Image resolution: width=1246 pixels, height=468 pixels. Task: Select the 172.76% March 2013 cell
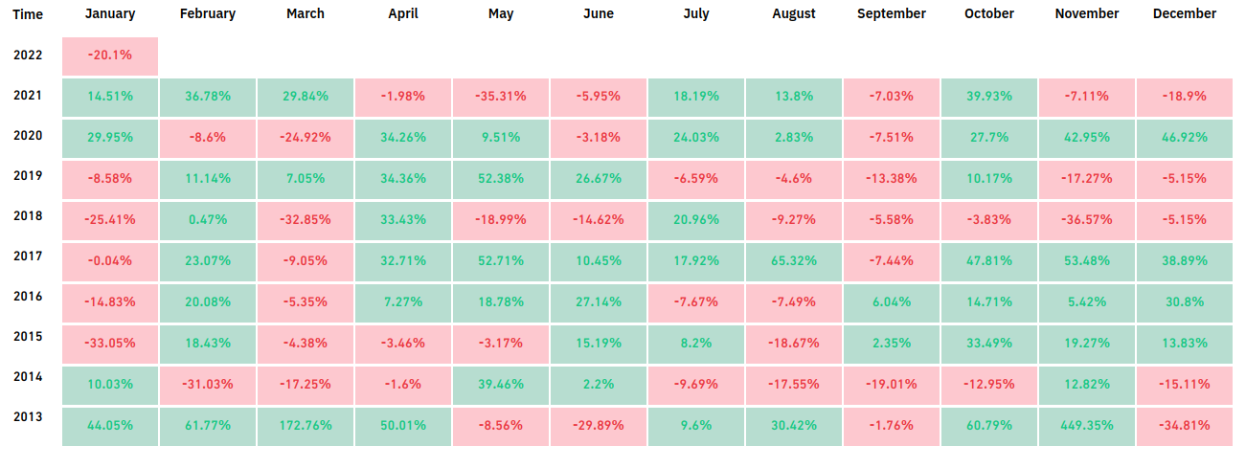tap(306, 426)
